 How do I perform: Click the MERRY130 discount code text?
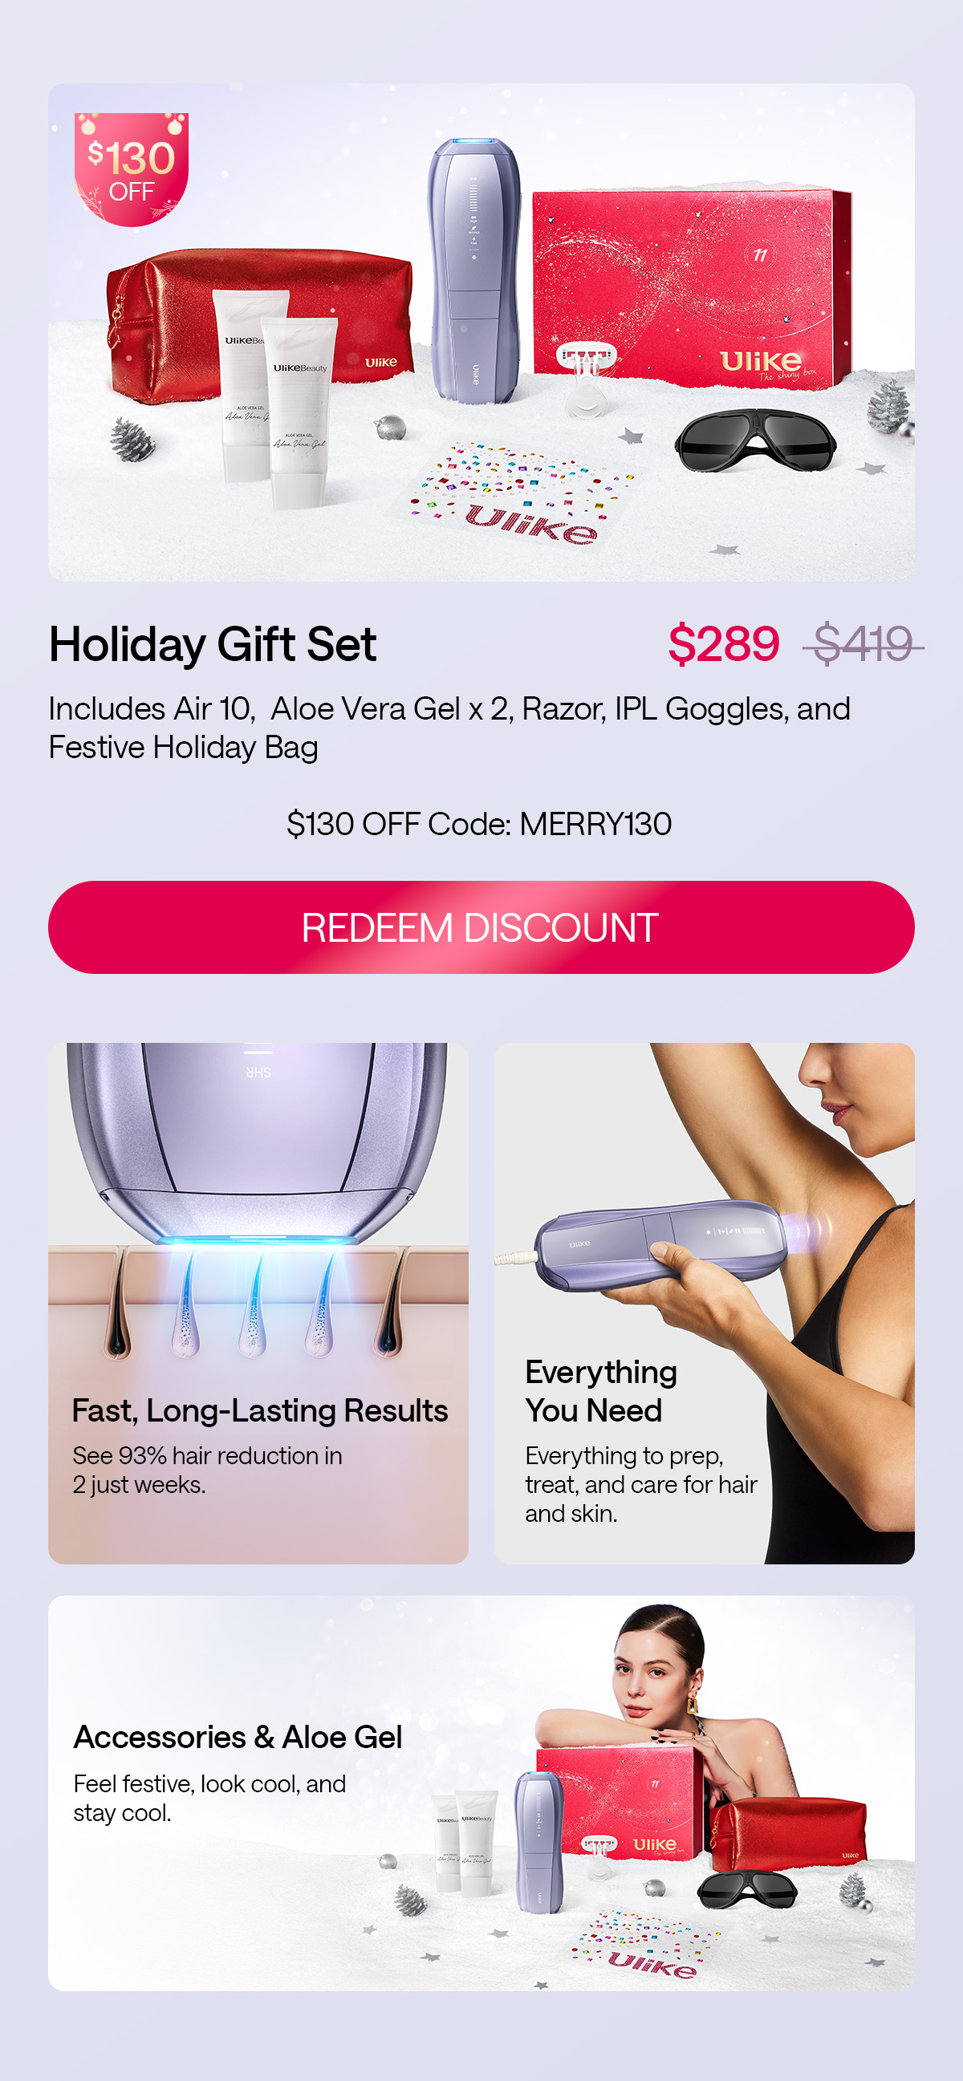click(595, 824)
